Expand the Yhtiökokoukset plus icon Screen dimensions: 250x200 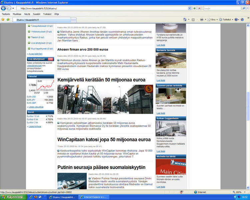(29, 32)
